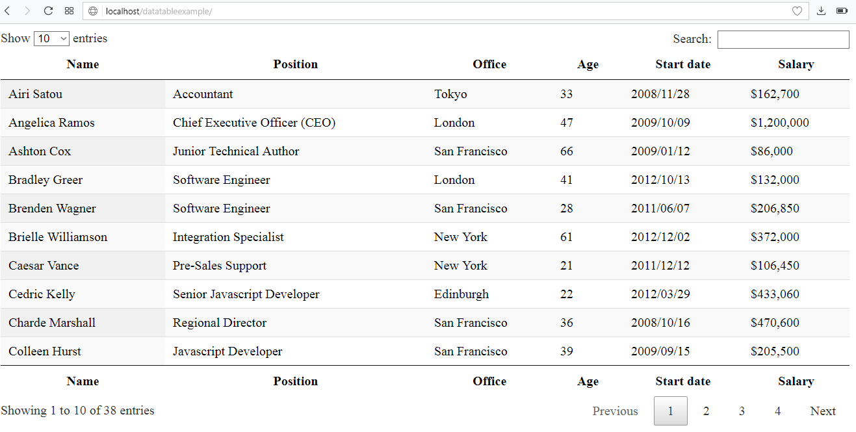Jump to page 4 of the table
Viewport: 856px width, 432px height.
click(777, 411)
